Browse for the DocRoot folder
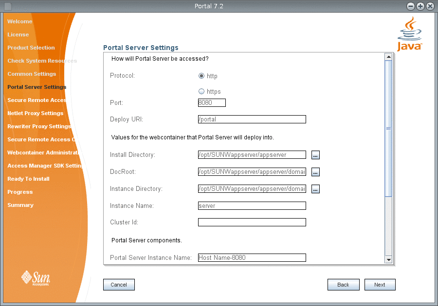Image resolution: width=438 pixels, height=306 pixels. click(315, 172)
